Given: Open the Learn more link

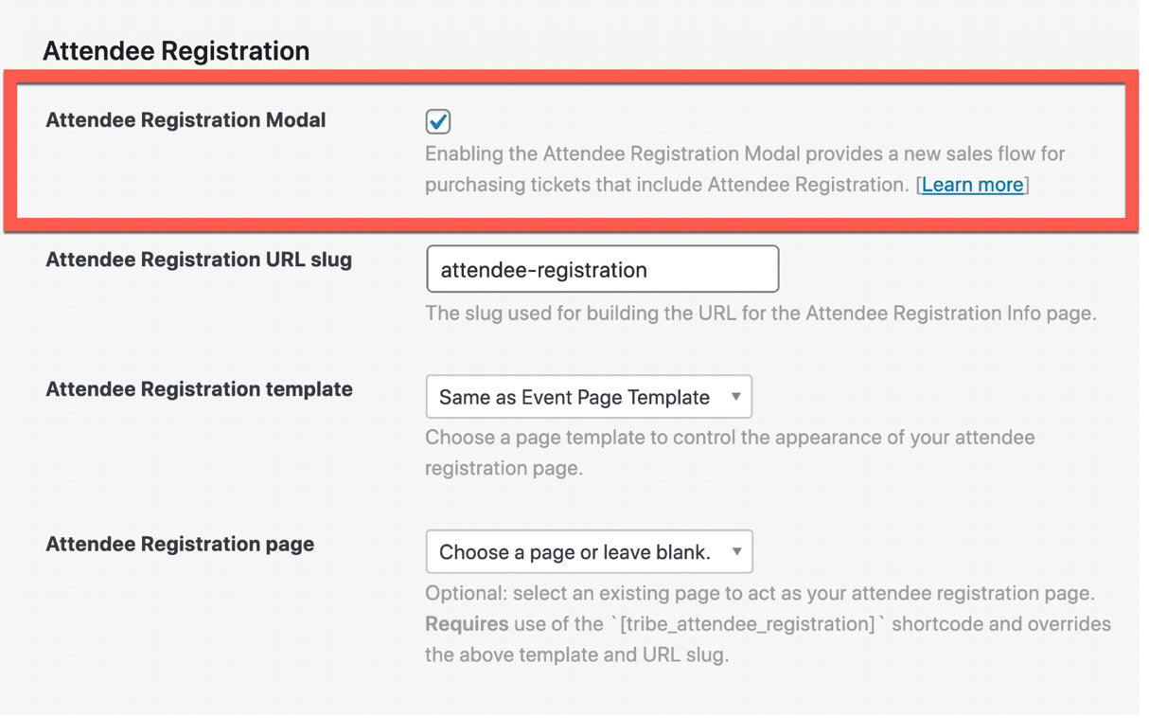Looking at the screenshot, I should pos(972,185).
